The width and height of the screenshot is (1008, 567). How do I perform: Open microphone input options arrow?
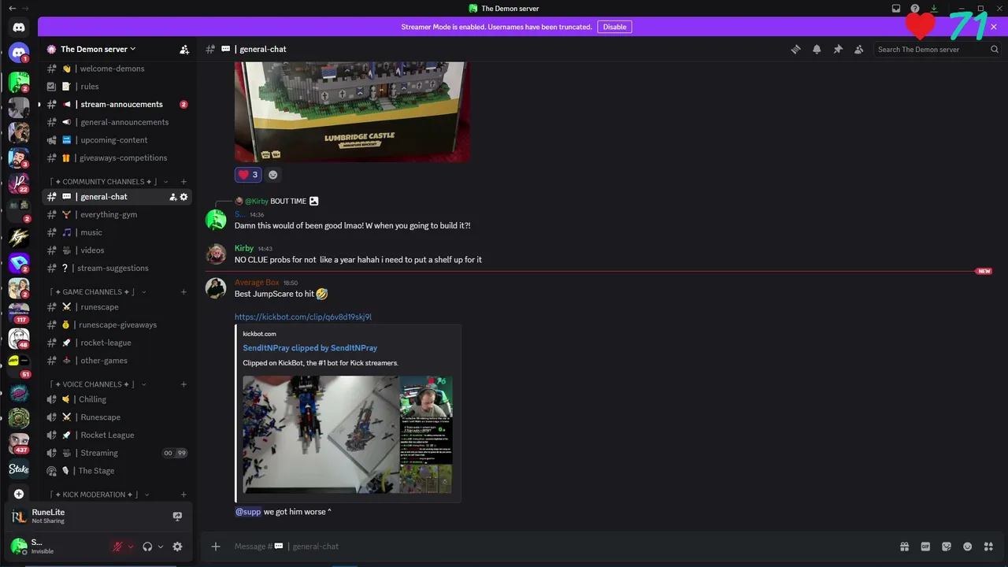(131, 547)
